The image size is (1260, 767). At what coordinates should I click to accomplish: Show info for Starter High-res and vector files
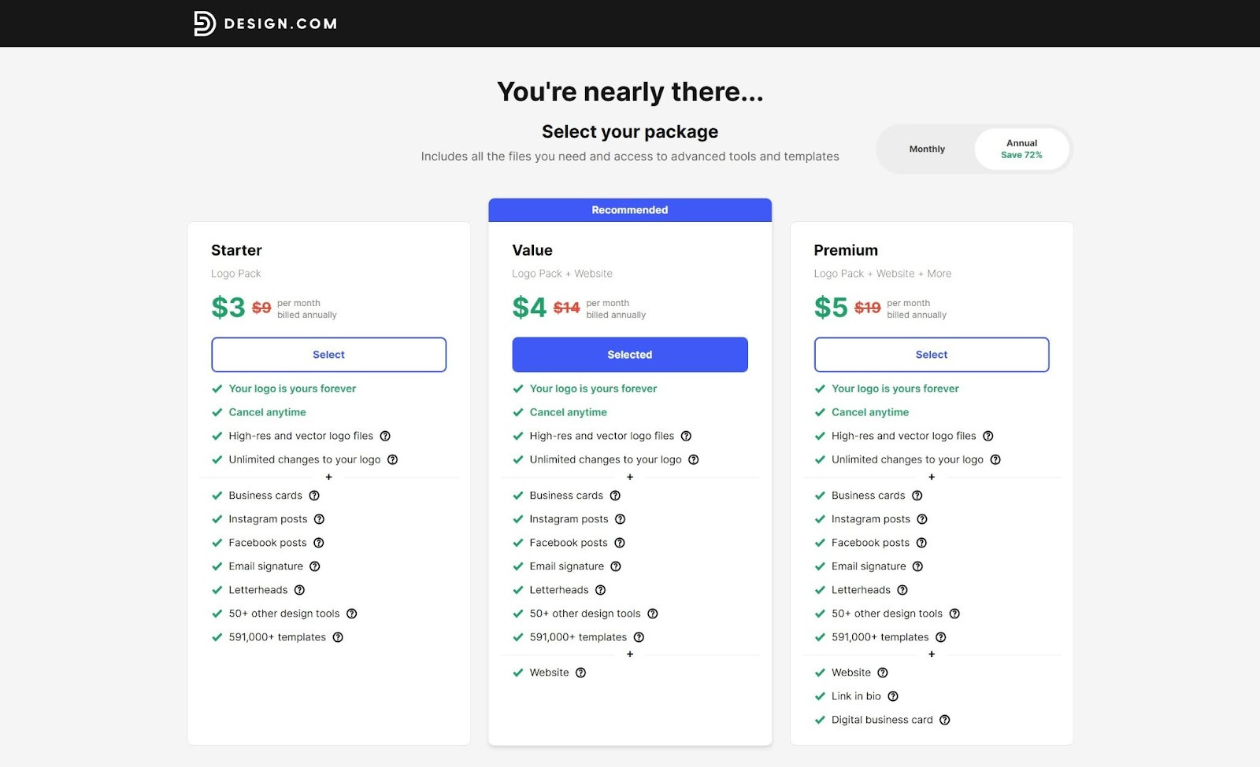coord(385,436)
